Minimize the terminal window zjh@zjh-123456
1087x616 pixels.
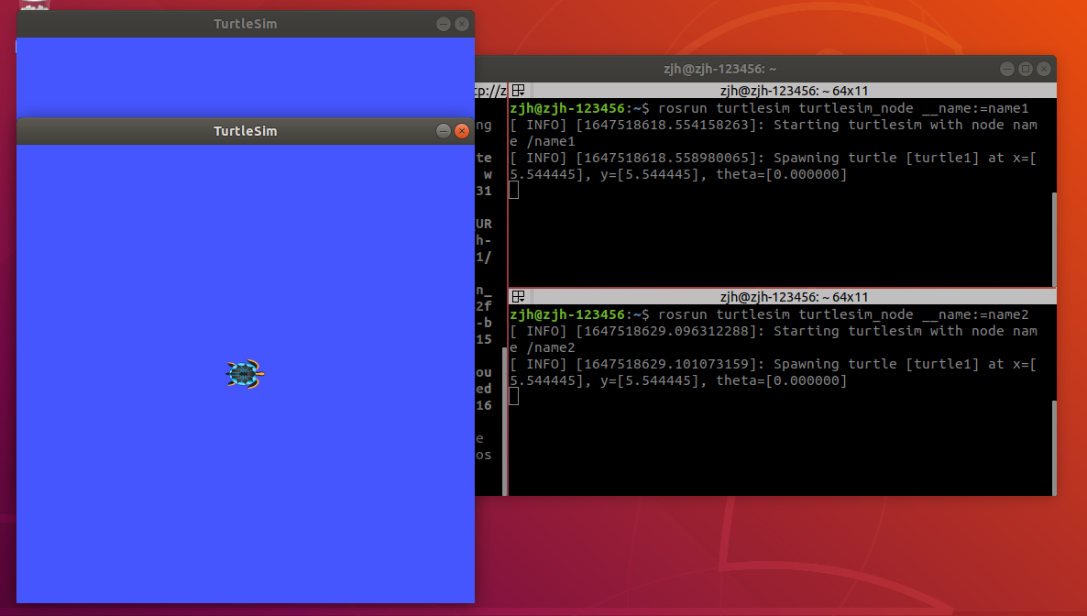[1007, 69]
